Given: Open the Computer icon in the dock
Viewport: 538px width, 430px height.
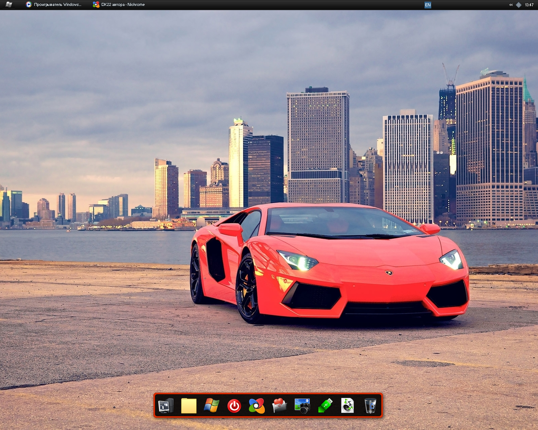Looking at the screenshot, I should point(166,406).
